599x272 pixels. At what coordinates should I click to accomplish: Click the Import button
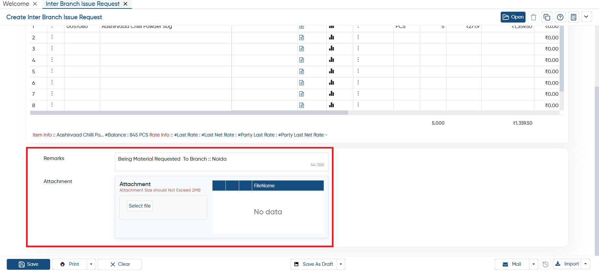click(567, 264)
